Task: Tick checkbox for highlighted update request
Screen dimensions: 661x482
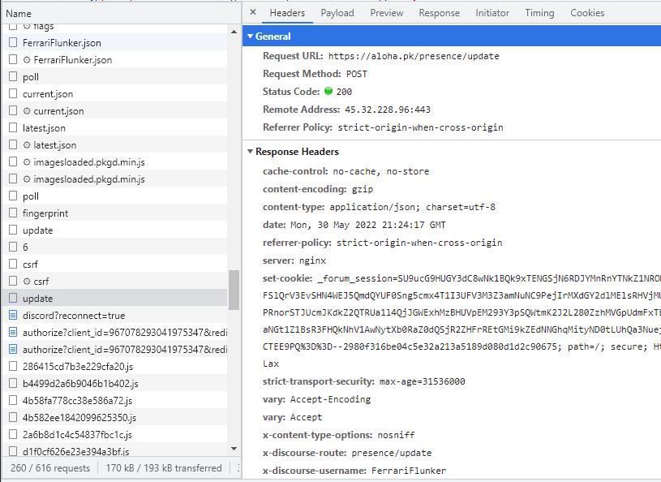Action: click(x=13, y=298)
